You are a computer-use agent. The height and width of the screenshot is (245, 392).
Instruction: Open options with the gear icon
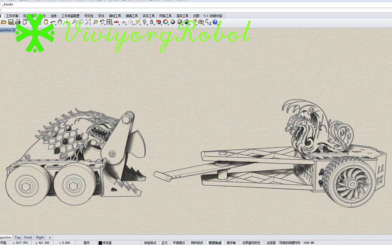coord(201,22)
